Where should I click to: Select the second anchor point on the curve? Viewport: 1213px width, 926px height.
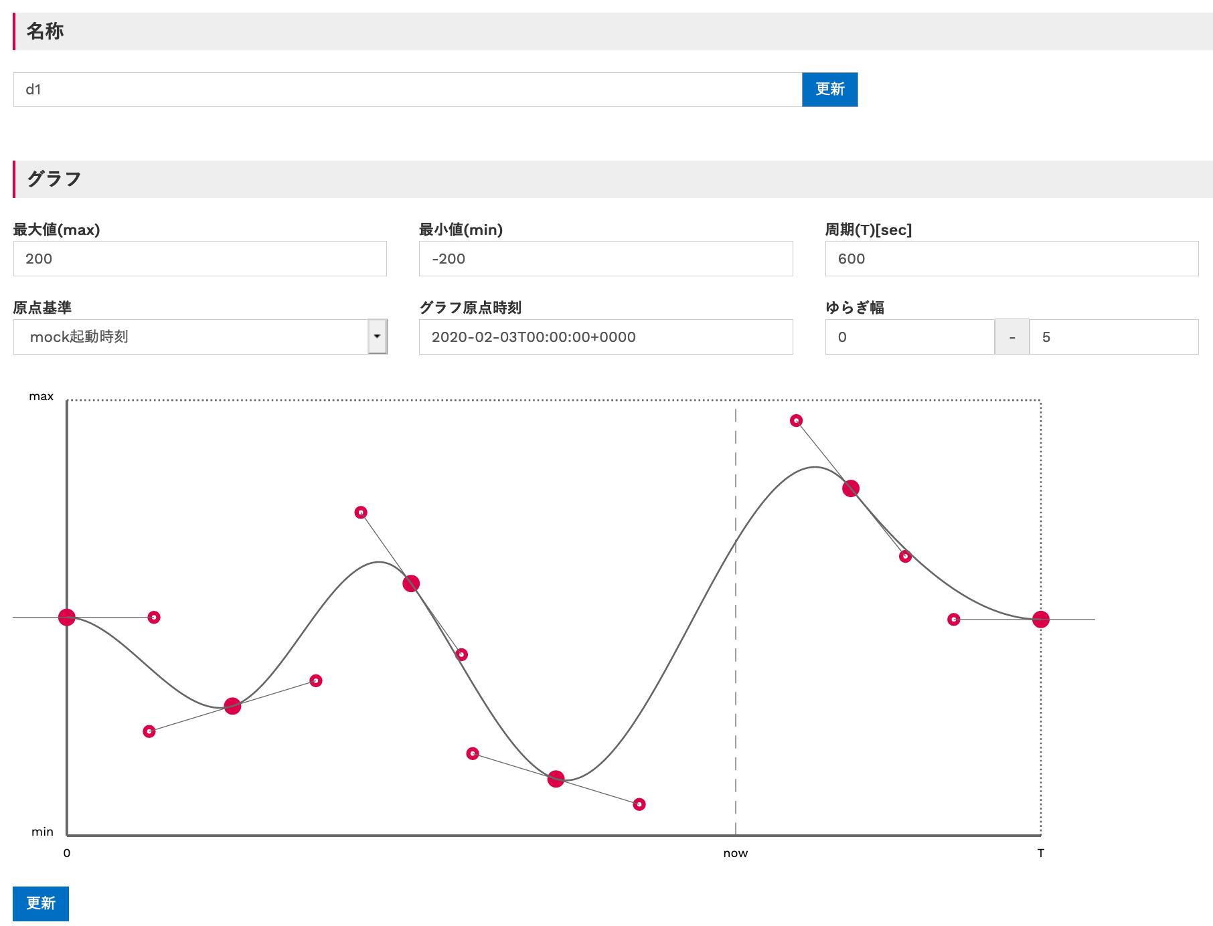pyautogui.click(x=232, y=706)
